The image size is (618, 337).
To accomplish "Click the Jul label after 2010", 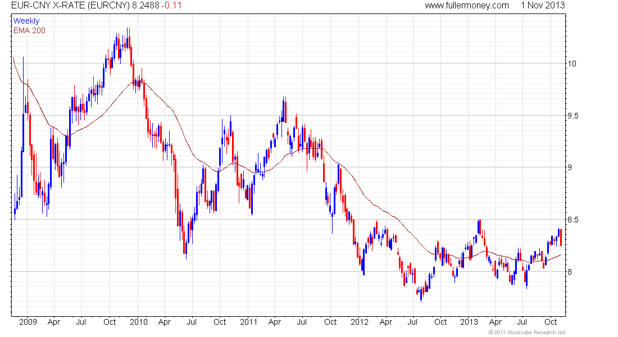I will coord(192,322).
